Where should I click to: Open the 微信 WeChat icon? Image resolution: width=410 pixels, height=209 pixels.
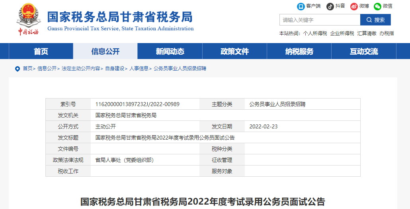tap(377, 6)
